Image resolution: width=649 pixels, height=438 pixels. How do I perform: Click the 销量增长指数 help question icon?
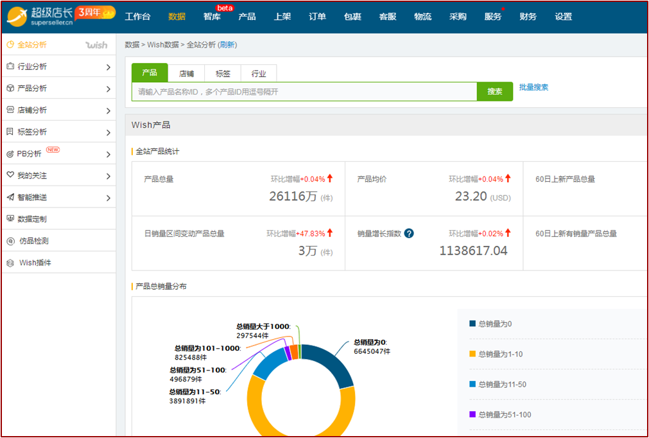click(x=409, y=234)
